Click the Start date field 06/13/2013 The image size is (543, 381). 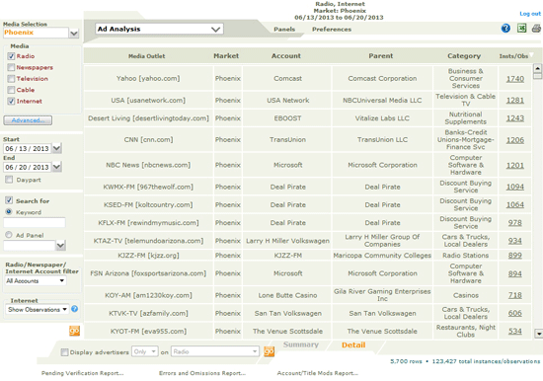click(28, 149)
